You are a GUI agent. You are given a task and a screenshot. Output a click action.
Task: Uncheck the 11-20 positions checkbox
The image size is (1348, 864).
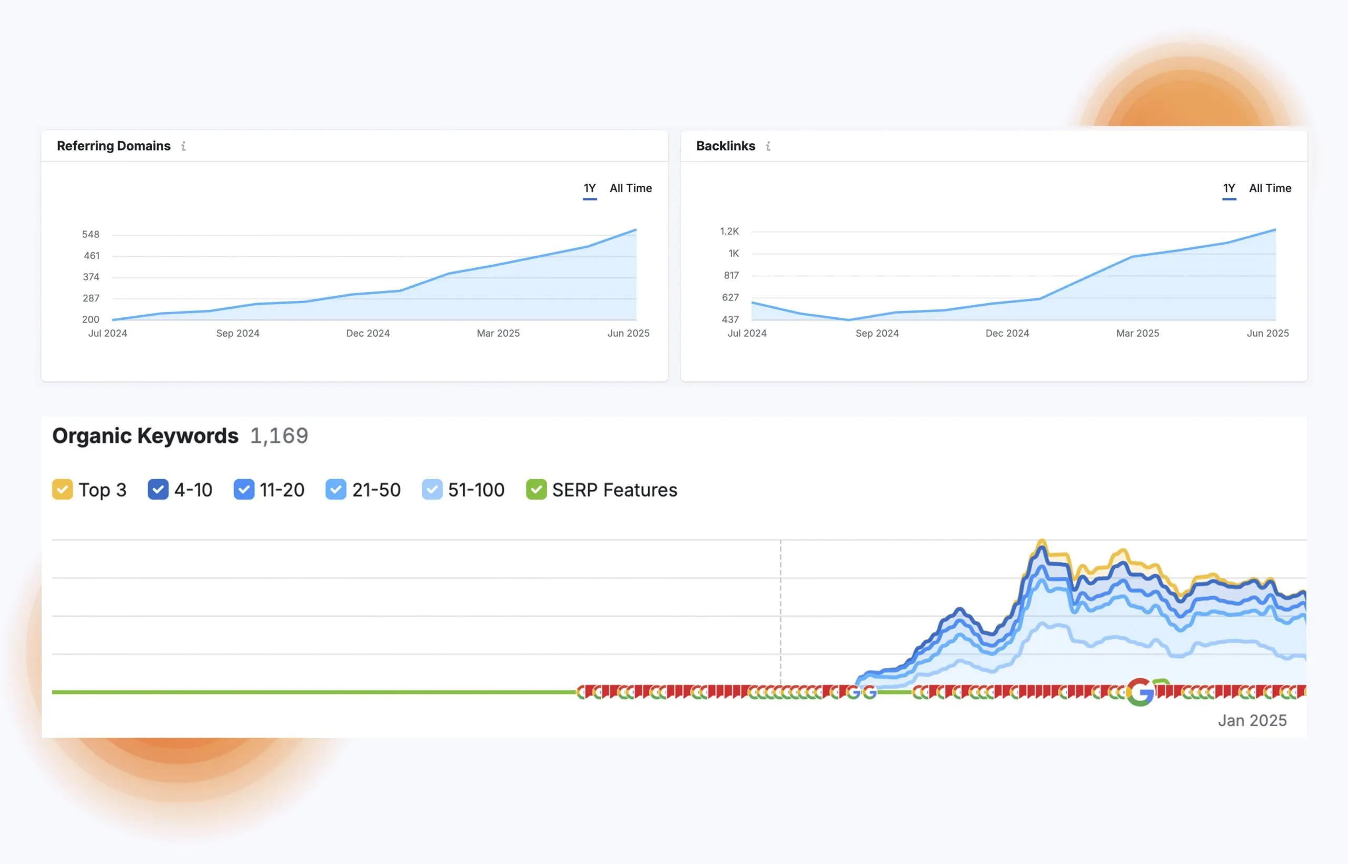click(244, 489)
